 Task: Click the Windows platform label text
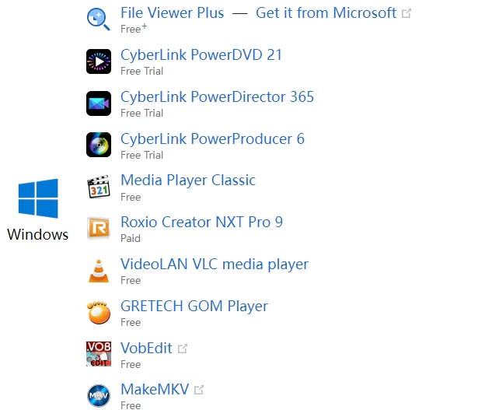38,235
